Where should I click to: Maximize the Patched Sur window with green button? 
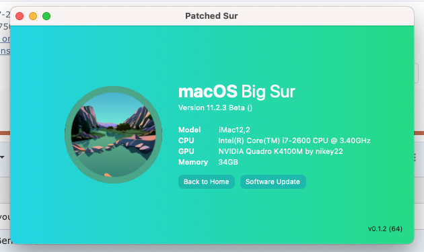coord(46,16)
